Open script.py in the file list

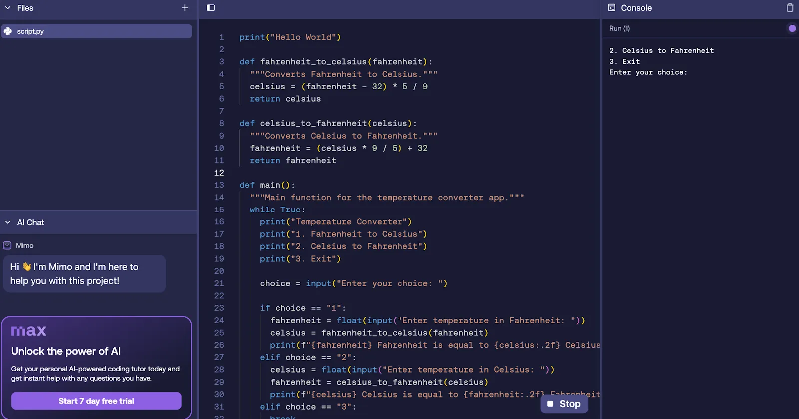tap(96, 31)
